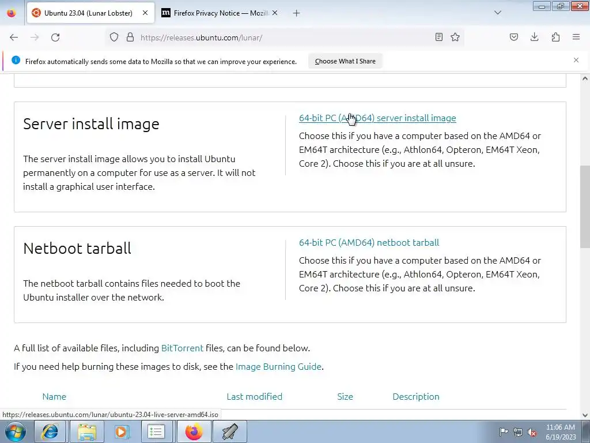The height and width of the screenshot is (443, 590).
Task: Sort file list by Description
Action: [416, 397]
